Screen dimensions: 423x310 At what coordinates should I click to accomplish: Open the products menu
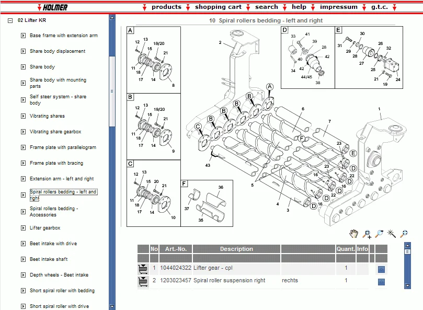coord(166,7)
